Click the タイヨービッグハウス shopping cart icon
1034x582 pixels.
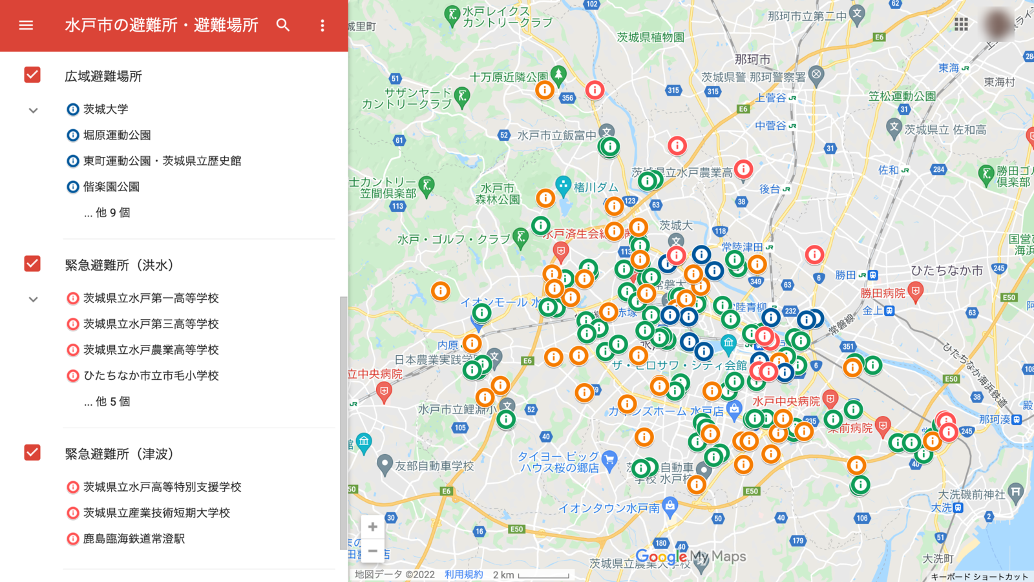609,459
